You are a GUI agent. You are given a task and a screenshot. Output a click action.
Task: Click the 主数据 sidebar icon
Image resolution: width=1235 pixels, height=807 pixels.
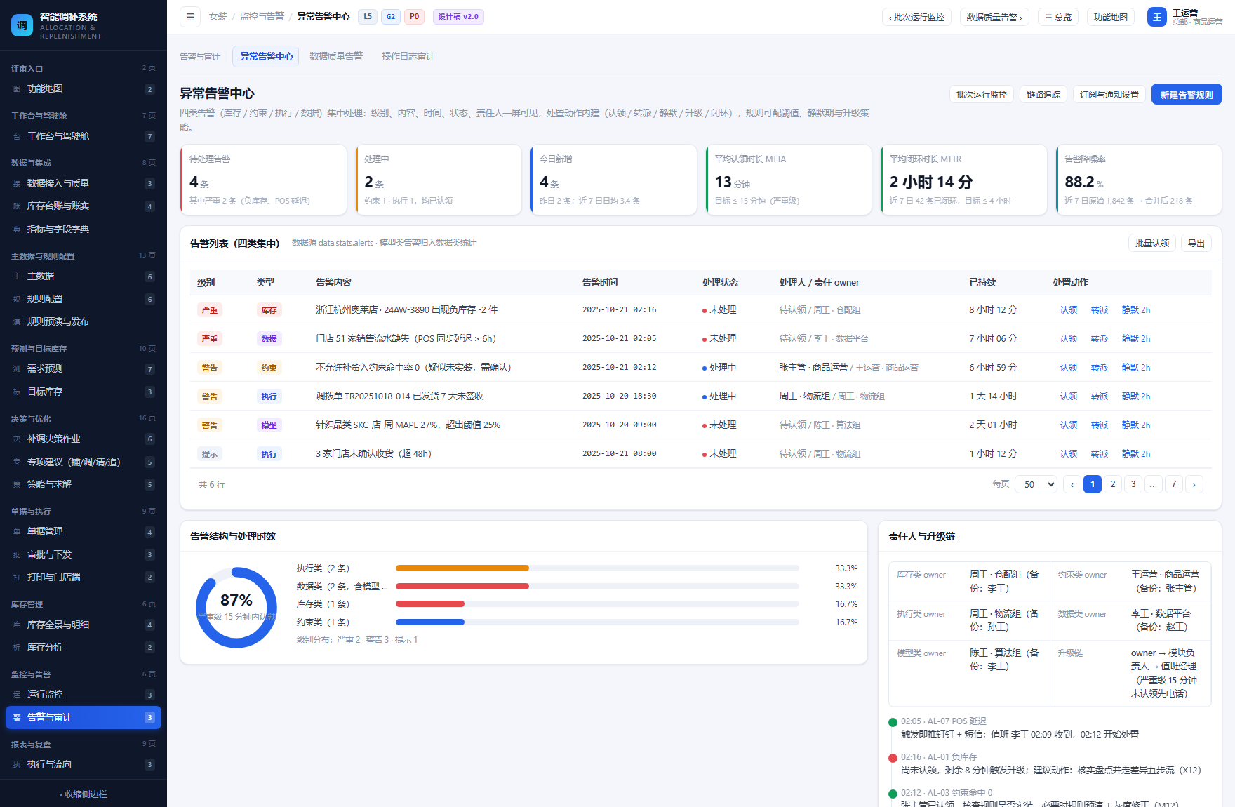[x=17, y=276]
